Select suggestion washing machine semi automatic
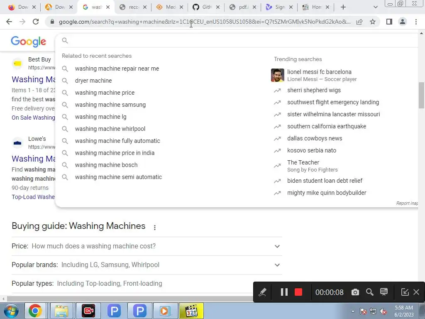Image resolution: width=425 pixels, height=319 pixels. [x=118, y=177]
